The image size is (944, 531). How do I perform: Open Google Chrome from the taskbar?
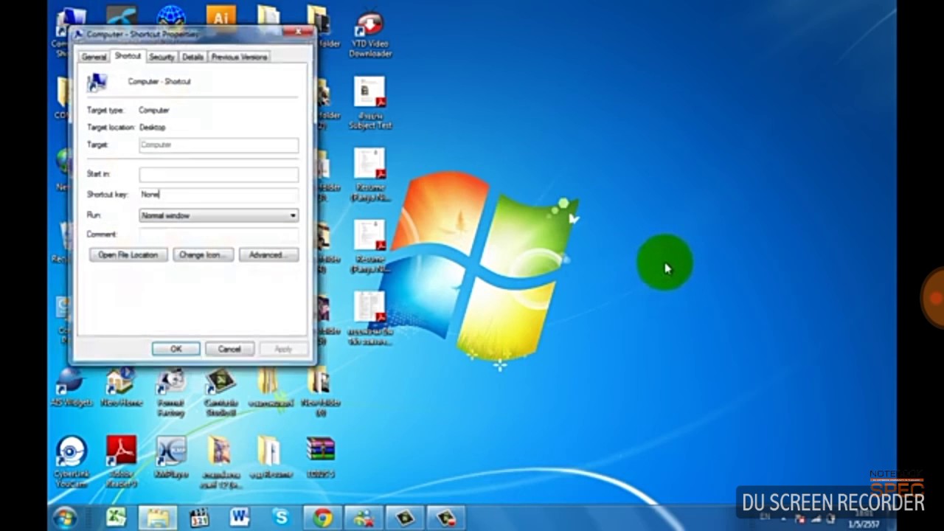point(322,518)
